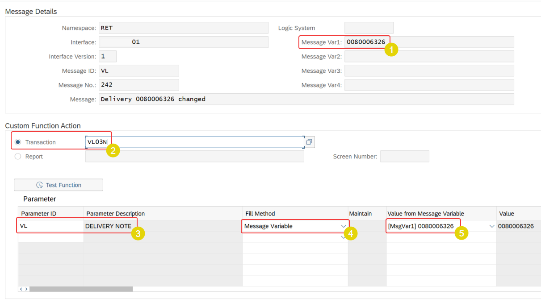Viewport: 541px width, 303px height.
Task: Click the Transaction input field containing VL03N
Action: (x=194, y=142)
